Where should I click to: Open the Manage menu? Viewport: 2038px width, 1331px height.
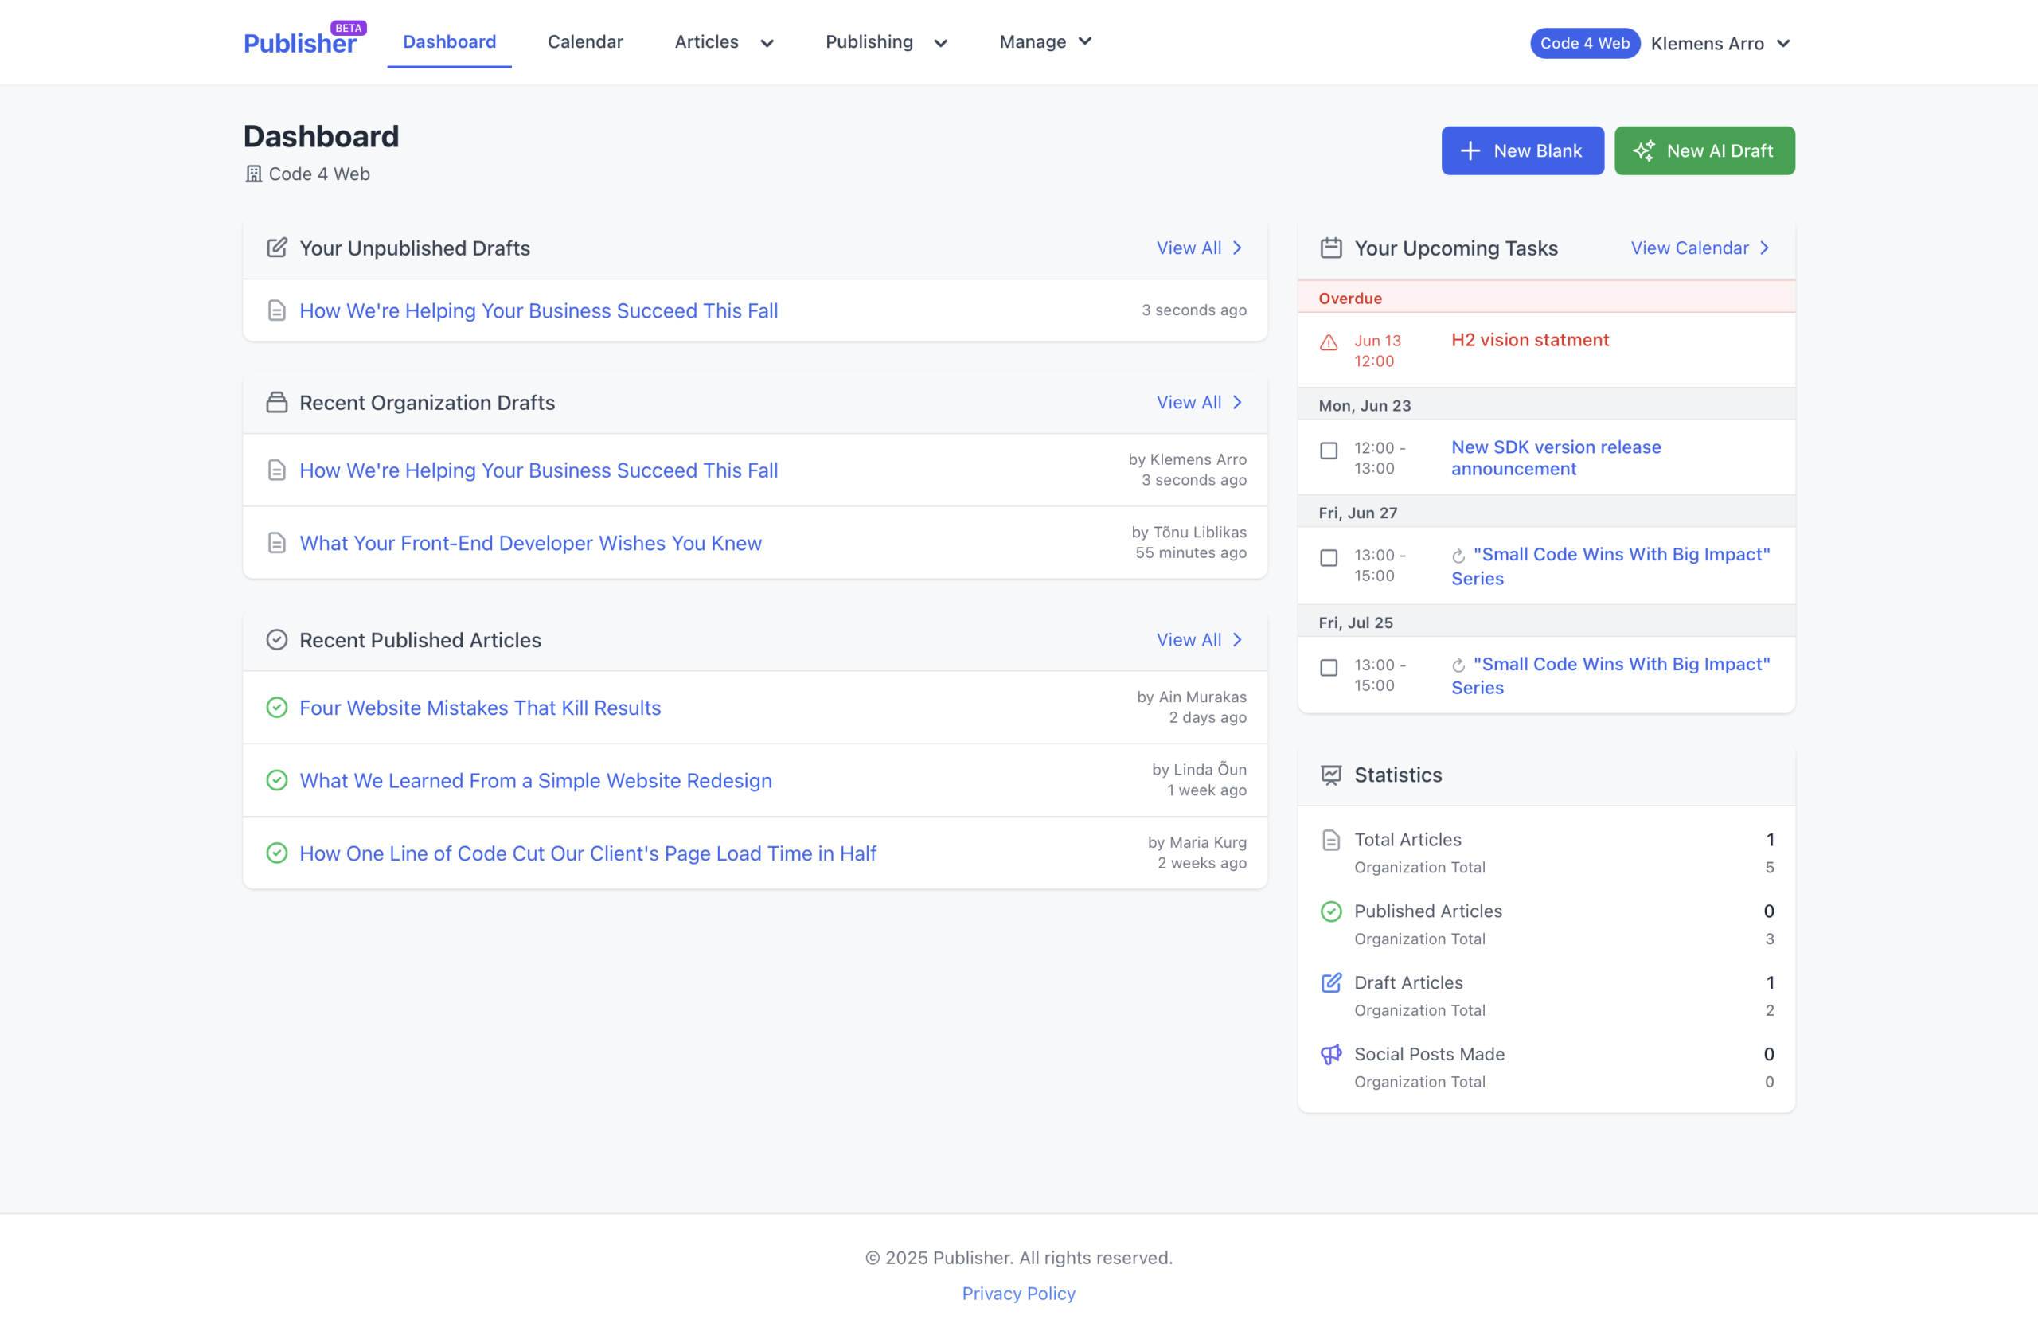1044,42
